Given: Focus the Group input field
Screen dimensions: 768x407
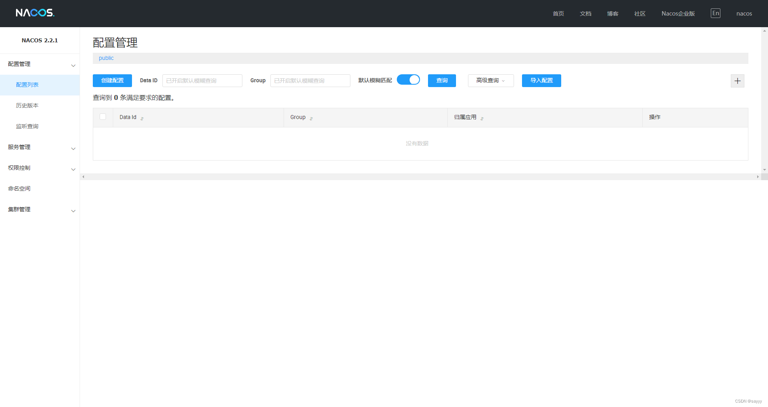Looking at the screenshot, I should pos(310,81).
